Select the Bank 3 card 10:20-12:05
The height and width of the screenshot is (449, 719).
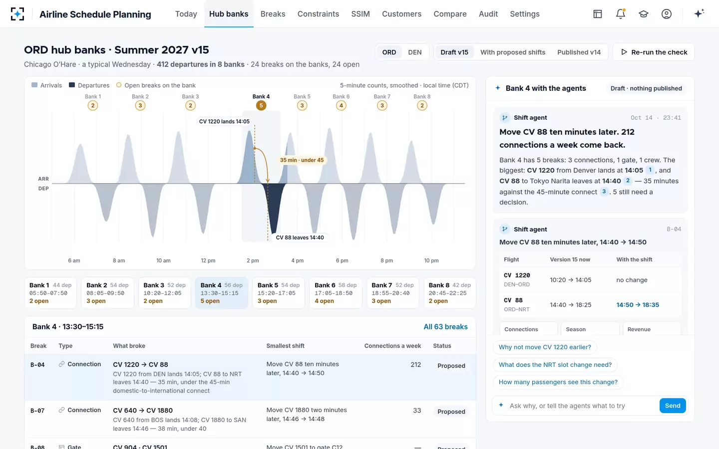[x=164, y=293]
